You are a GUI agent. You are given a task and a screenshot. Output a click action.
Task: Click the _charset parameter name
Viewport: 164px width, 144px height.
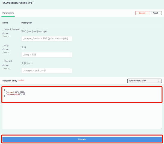point(7,61)
